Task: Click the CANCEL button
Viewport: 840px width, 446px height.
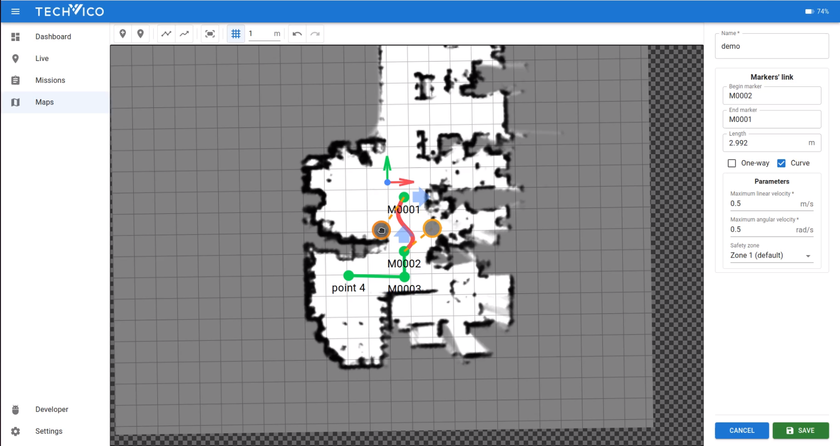Action: tap(742, 430)
